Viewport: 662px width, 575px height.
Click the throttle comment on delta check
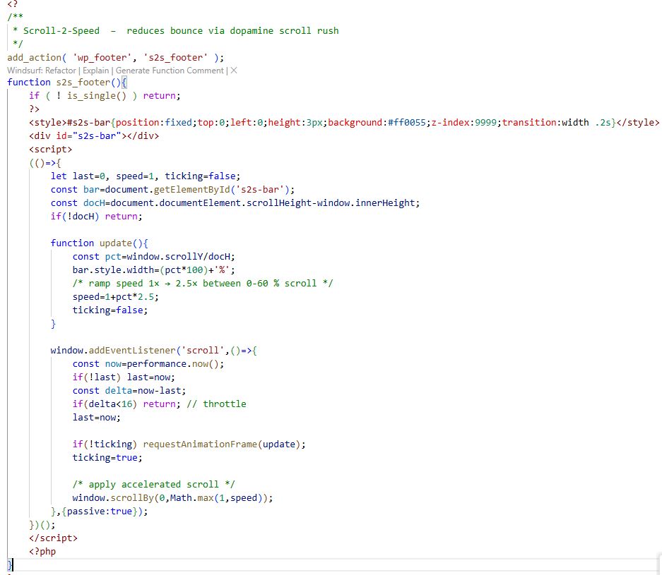click(219, 404)
